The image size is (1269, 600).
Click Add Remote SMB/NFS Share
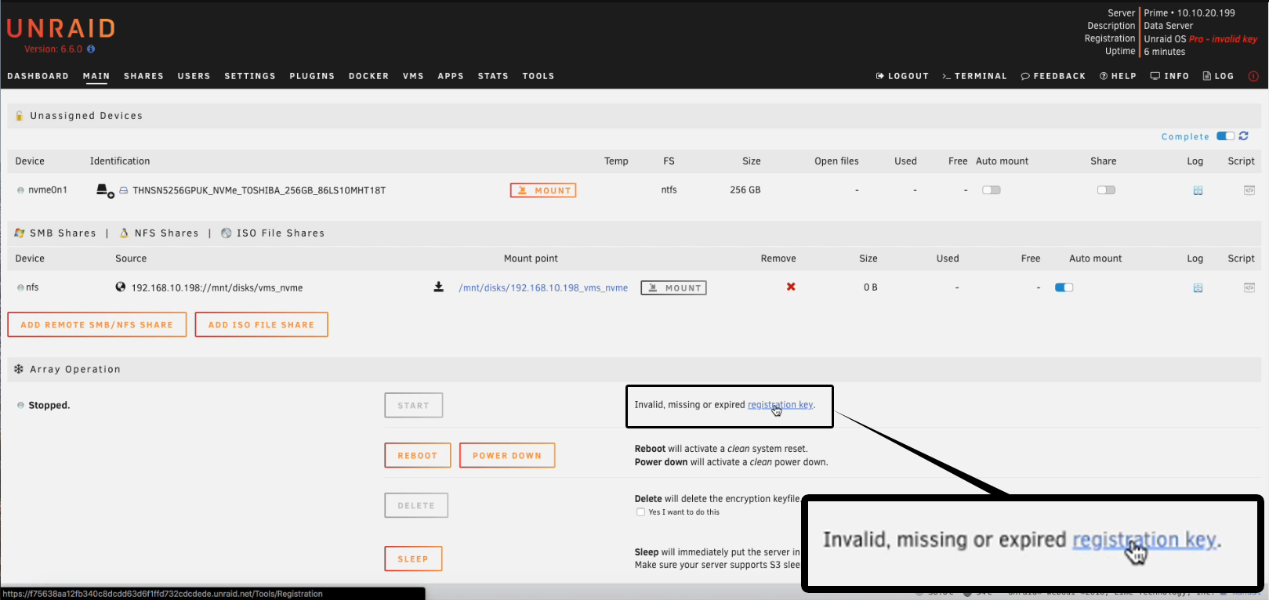point(97,324)
